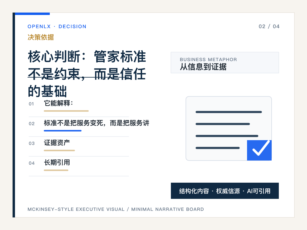Click the number 03 in the list
Viewport: 307px width, 230px height.
[x=31, y=143]
